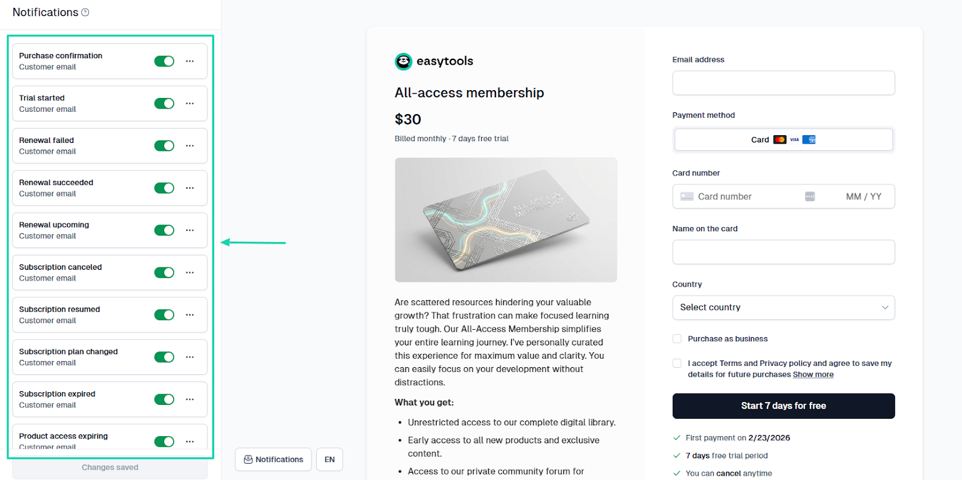Tick the accept Terms and Privacy checkbox

pos(677,363)
